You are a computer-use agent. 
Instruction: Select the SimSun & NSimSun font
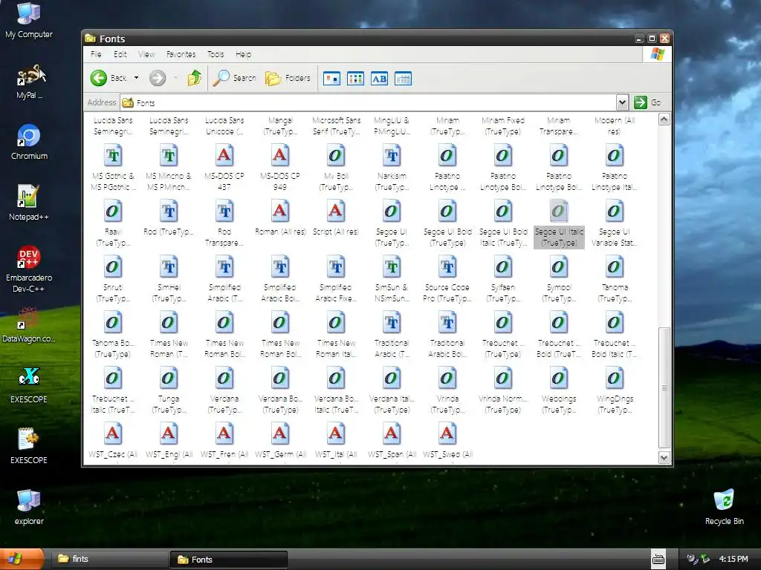coord(392,279)
